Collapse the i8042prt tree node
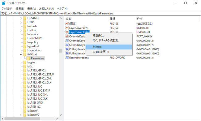 [x=21, y=54]
